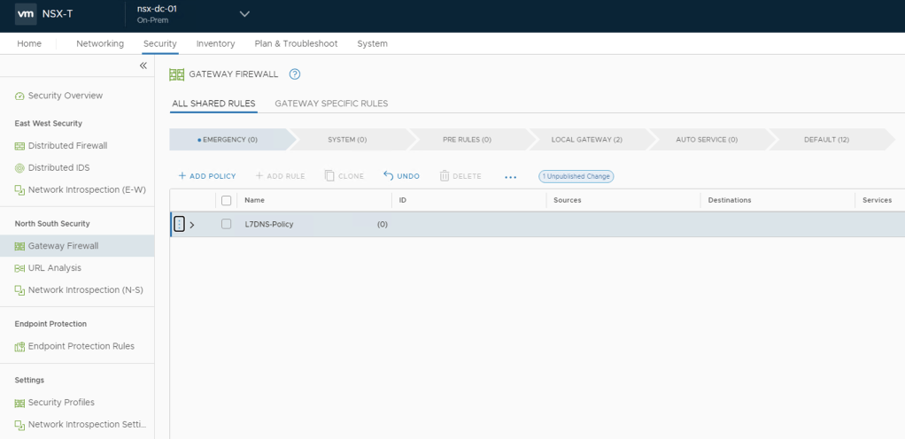Click the more options ellipsis in toolbar
The height and width of the screenshot is (439, 905).
(x=510, y=177)
